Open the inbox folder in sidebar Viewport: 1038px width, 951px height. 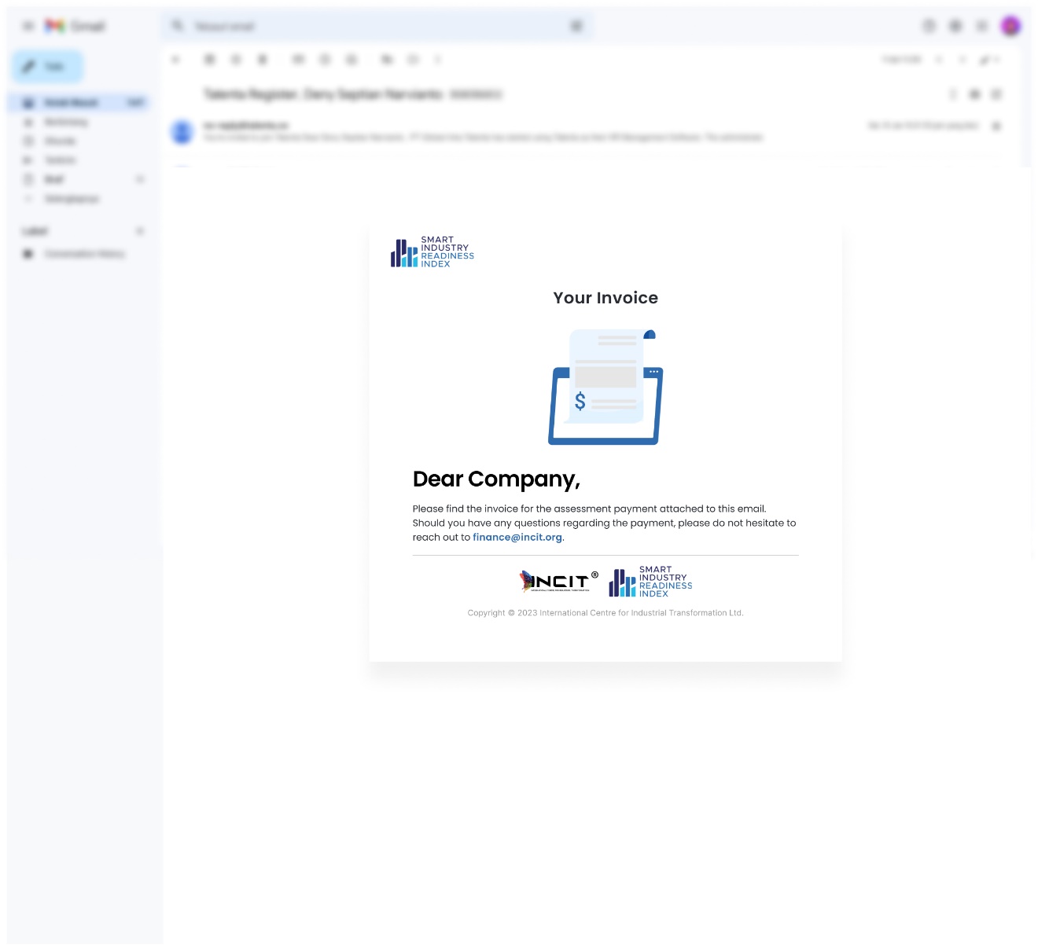coord(71,103)
